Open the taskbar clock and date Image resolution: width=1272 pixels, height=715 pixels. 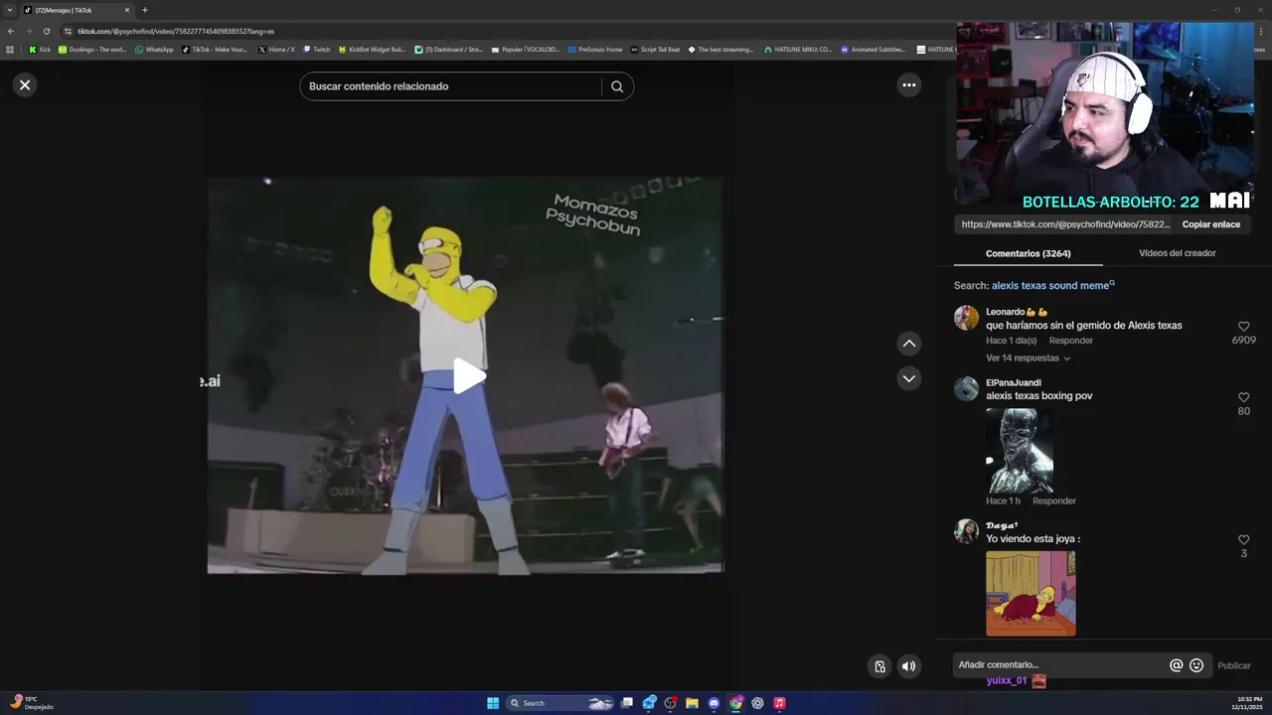coord(1246,703)
